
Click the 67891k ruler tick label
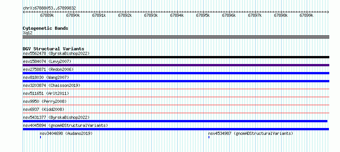(x=99, y=15)
